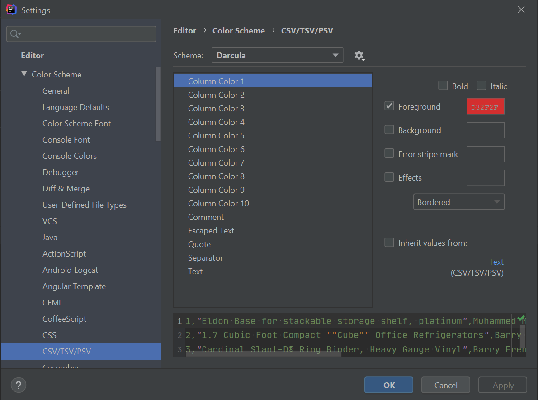Open VCS color settings
This screenshot has height=400, width=538.
coord(49,221)
